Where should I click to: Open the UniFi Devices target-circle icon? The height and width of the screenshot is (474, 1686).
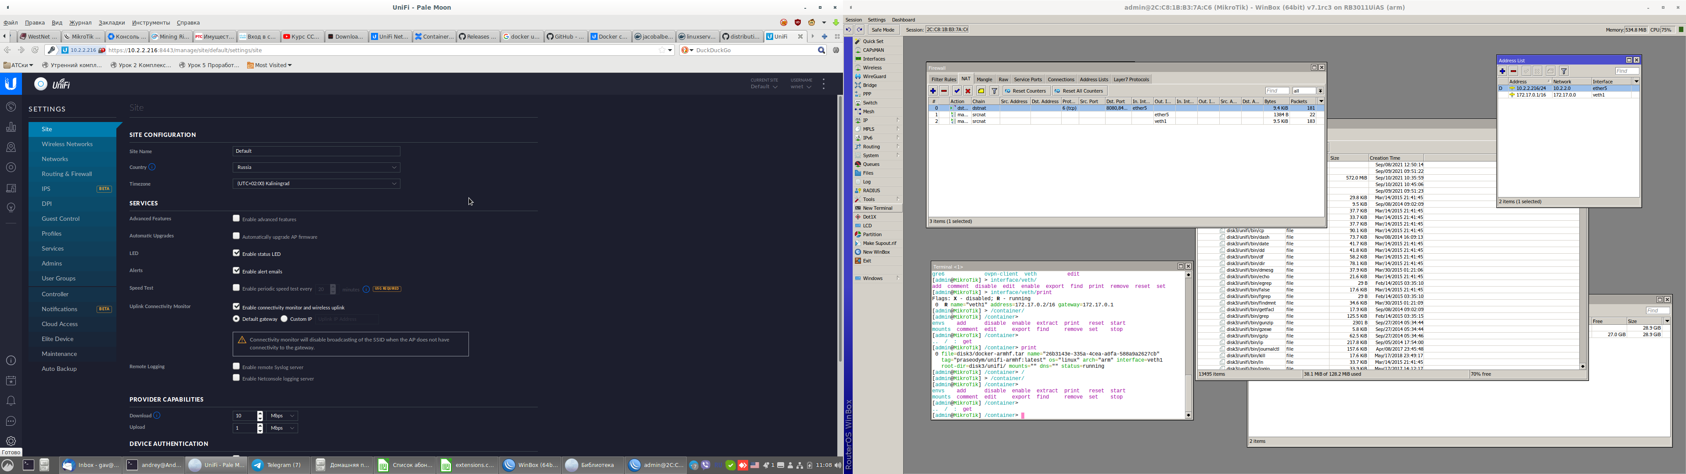tap(11, 168)
